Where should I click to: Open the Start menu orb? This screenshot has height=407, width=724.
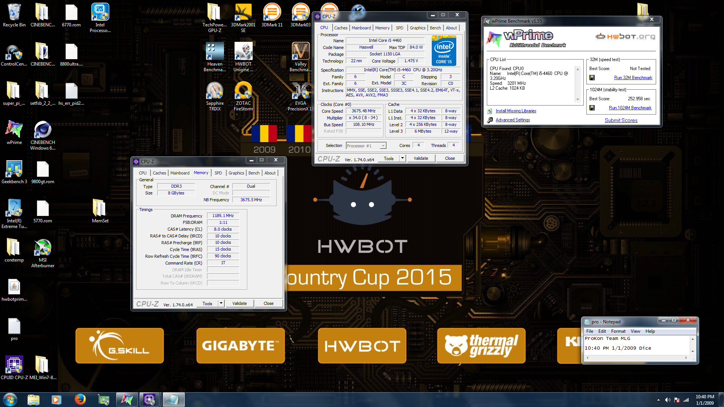[10, 399]
